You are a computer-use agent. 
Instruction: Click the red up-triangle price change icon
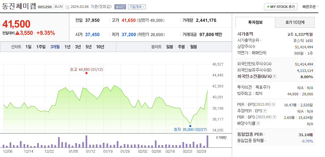point(17,33)
